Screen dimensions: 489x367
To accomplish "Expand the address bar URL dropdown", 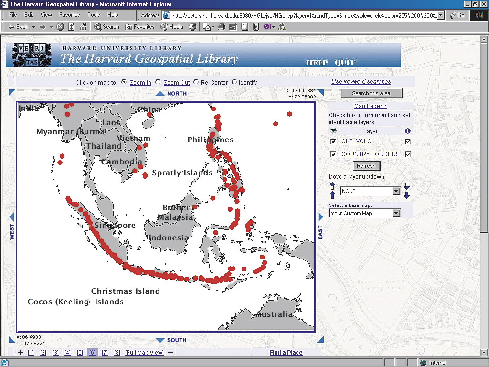I will [441, 15].
